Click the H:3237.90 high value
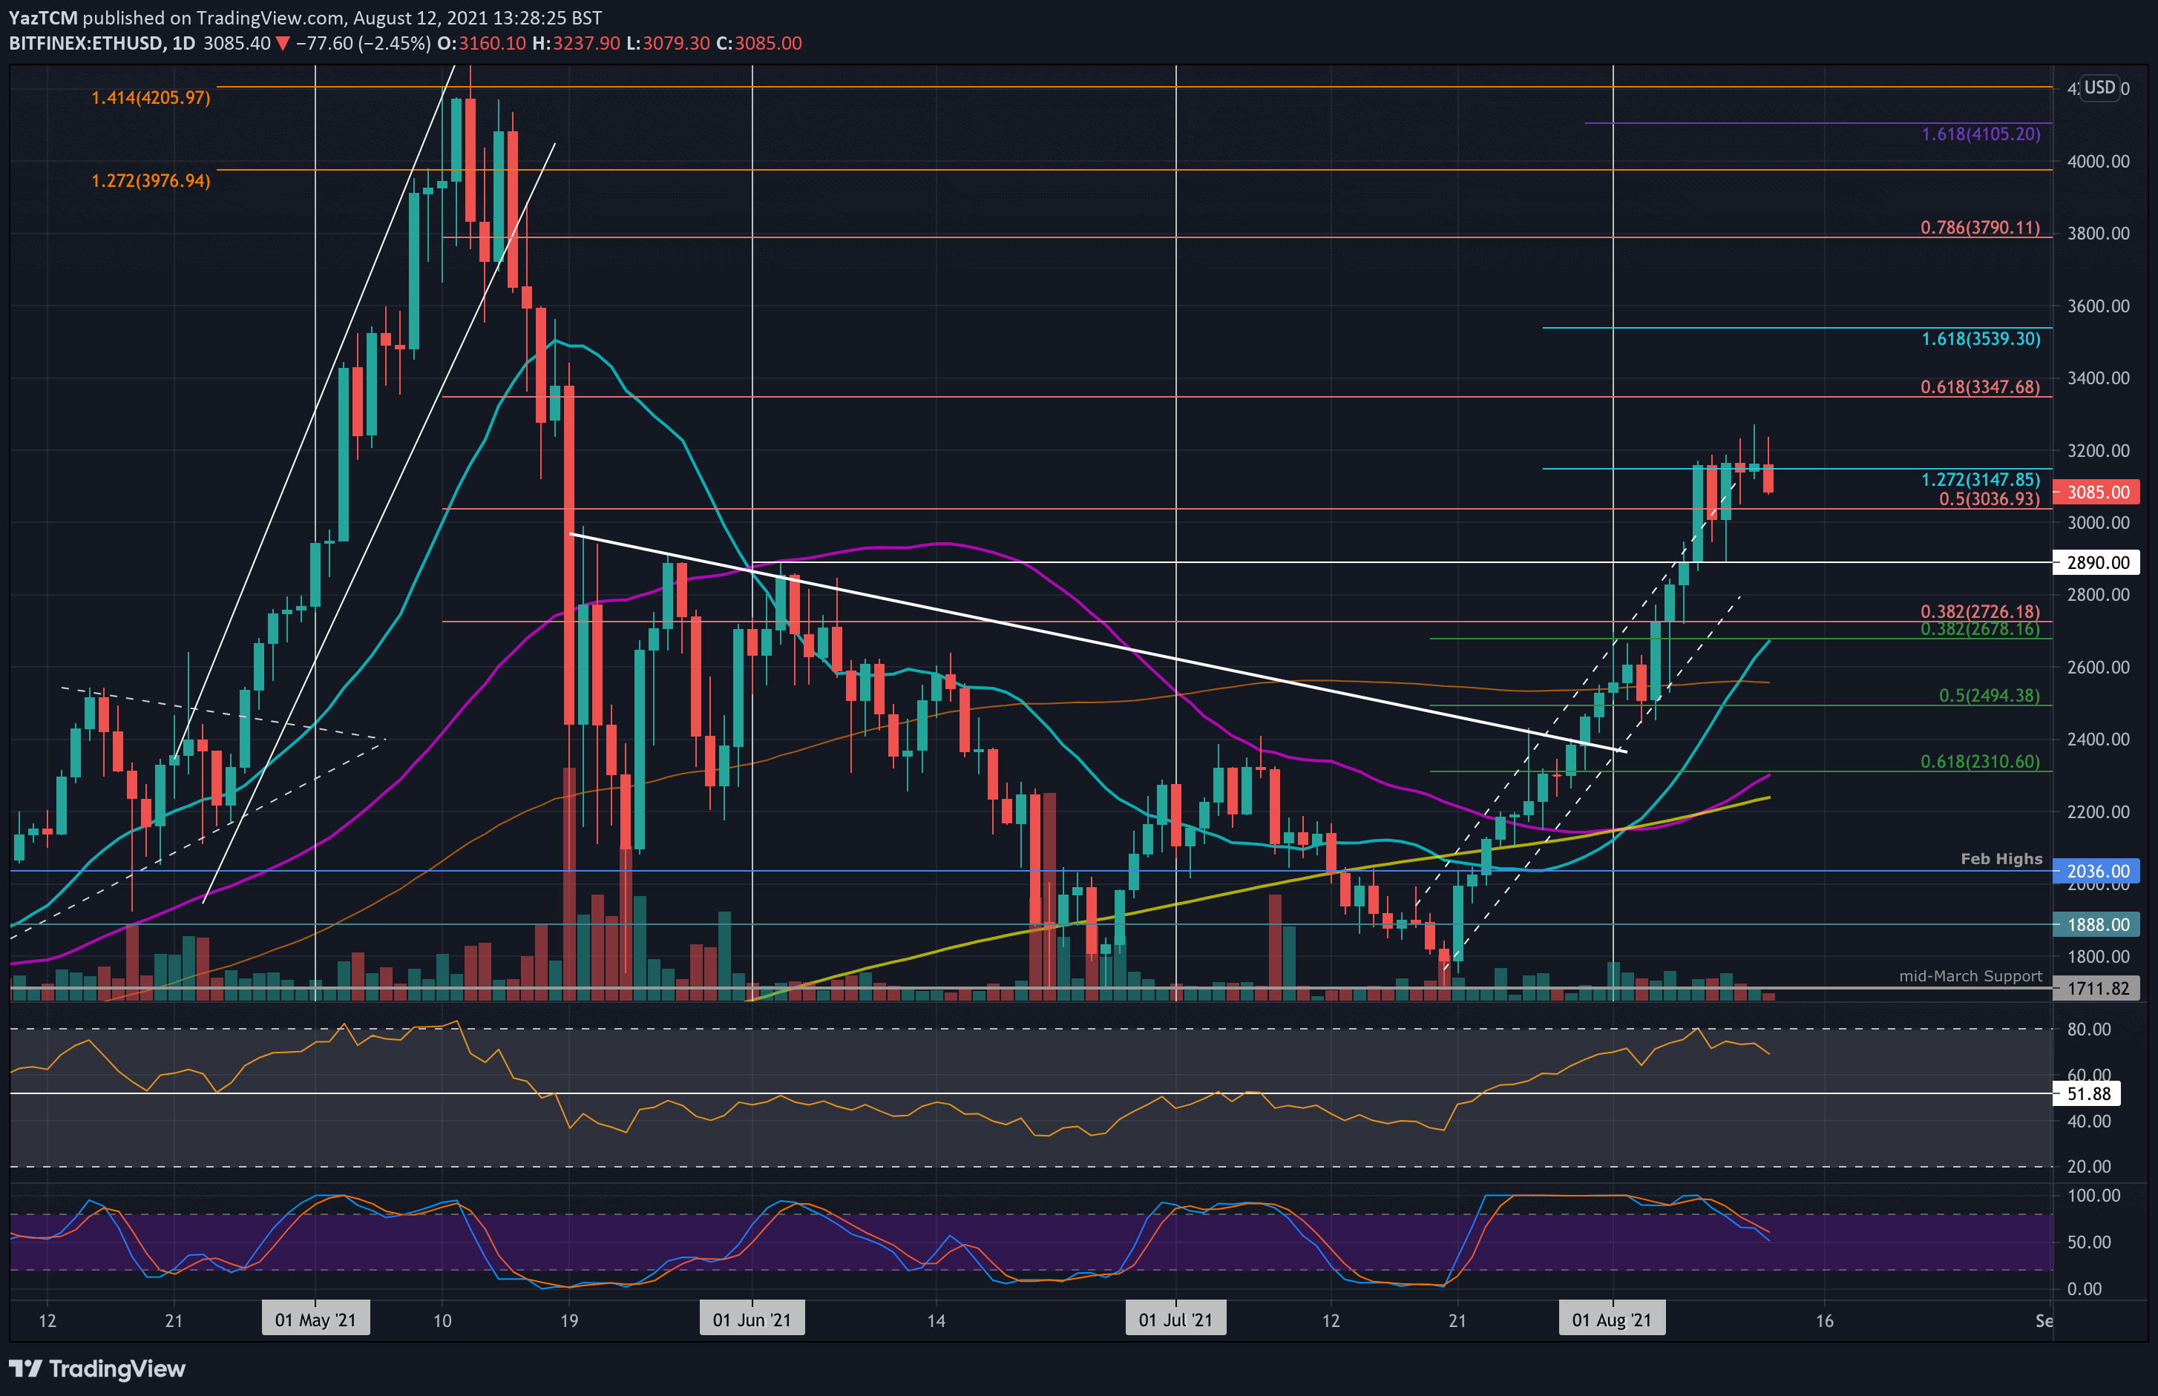The height and width of the screenshot is (1396, 2158). pyautogui.click(x=576, y=44)
